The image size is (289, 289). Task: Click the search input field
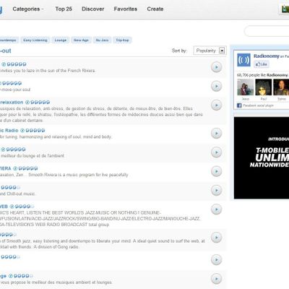(x=267, y=31)
